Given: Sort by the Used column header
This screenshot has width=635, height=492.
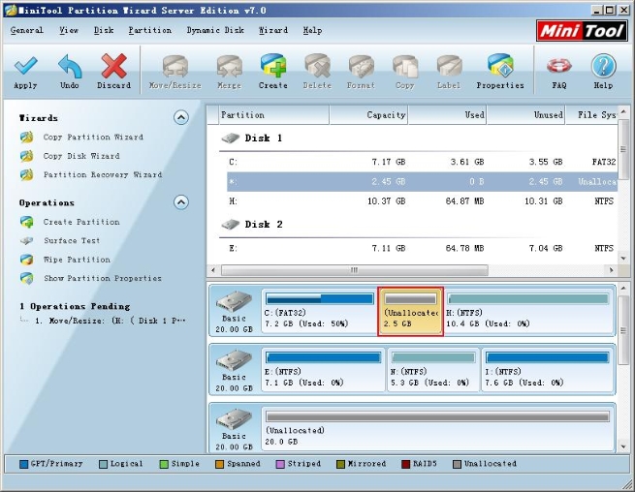Looking at the screenshot, I should pyautogui.click(x=447, y=115).
